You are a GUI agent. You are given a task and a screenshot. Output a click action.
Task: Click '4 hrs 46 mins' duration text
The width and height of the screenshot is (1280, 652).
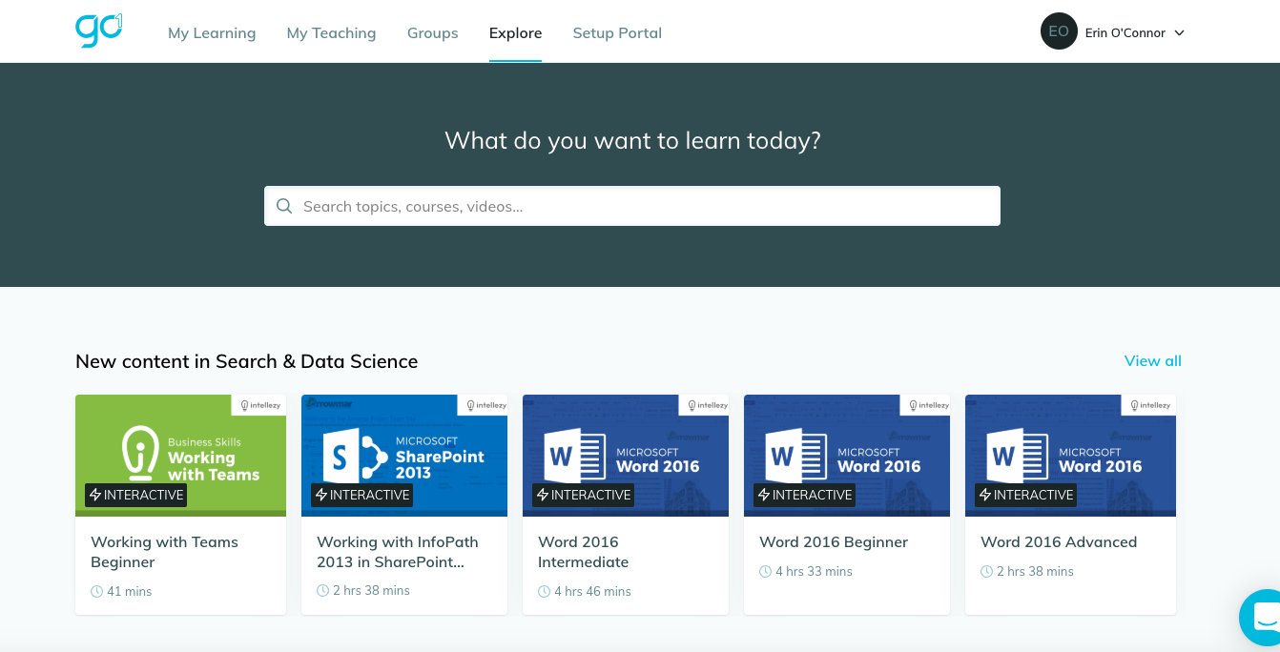(592, 592)
